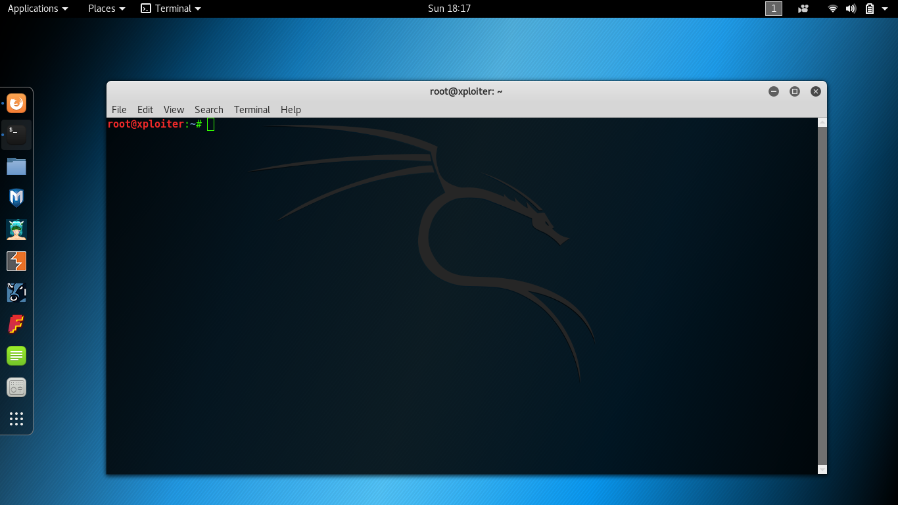Launch BeEF bull icon in dock
This screenshot has width=898, height=505.
pos(16,293)
